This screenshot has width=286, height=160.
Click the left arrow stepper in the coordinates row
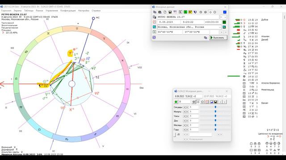[222, 32]
